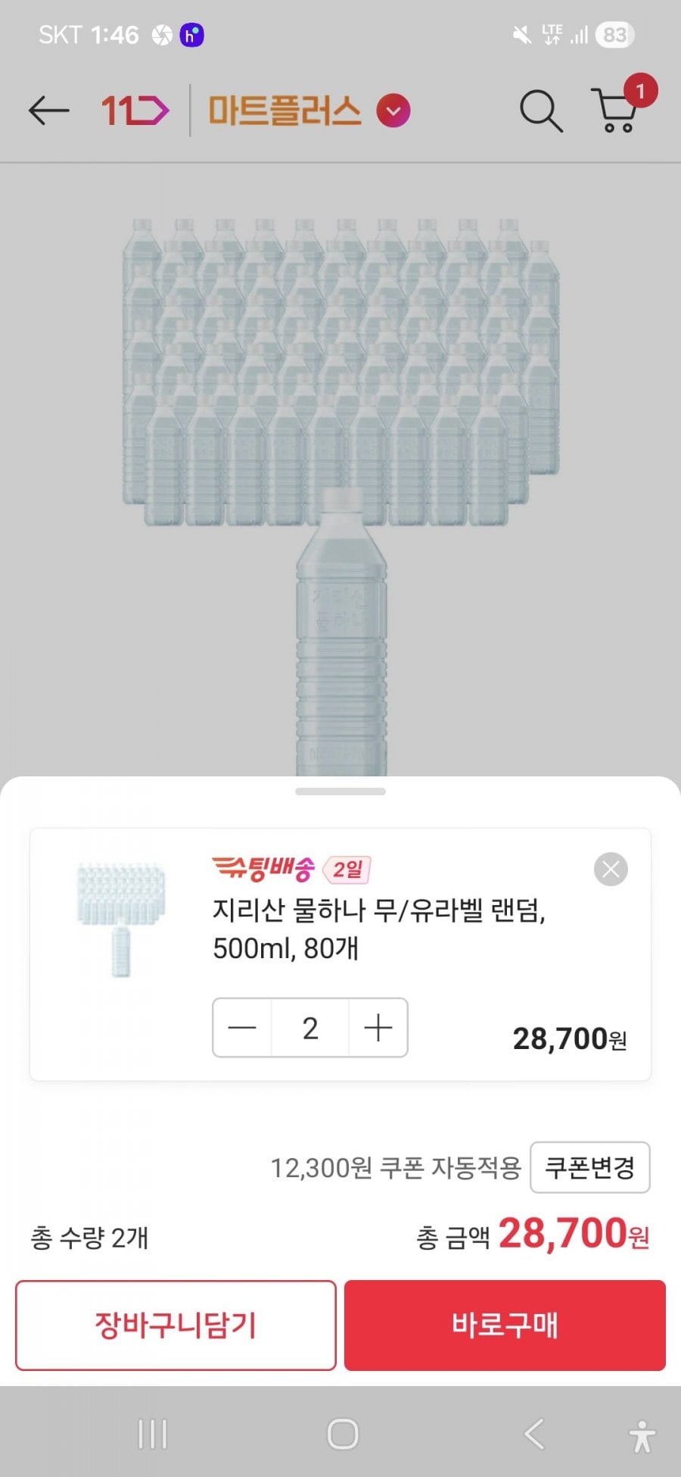The width and height of the screenshot is (681, 1477).
Task: Tap the bottom sheet drag handle
Action: tap(340, 792)
